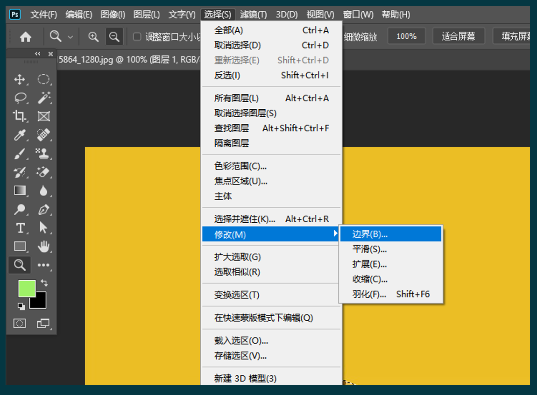
Task: Choose the Eyedropper tool
Action: 20,135
